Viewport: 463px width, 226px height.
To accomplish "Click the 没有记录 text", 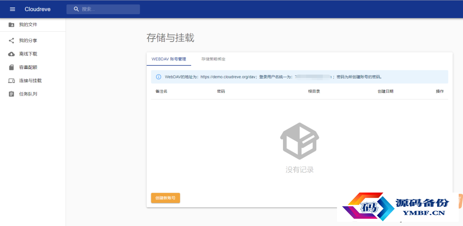I will coord(299,170).
